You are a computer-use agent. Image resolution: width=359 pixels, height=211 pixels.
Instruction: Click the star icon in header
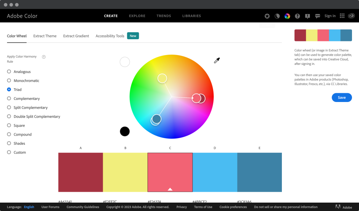pos(267,16)
